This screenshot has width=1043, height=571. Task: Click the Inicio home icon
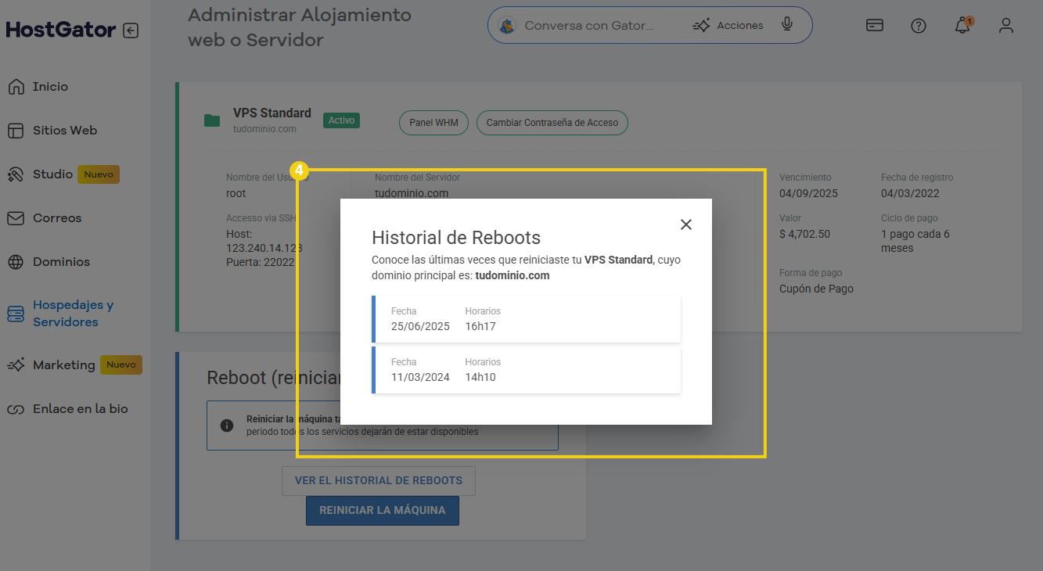tap(16, 87)
